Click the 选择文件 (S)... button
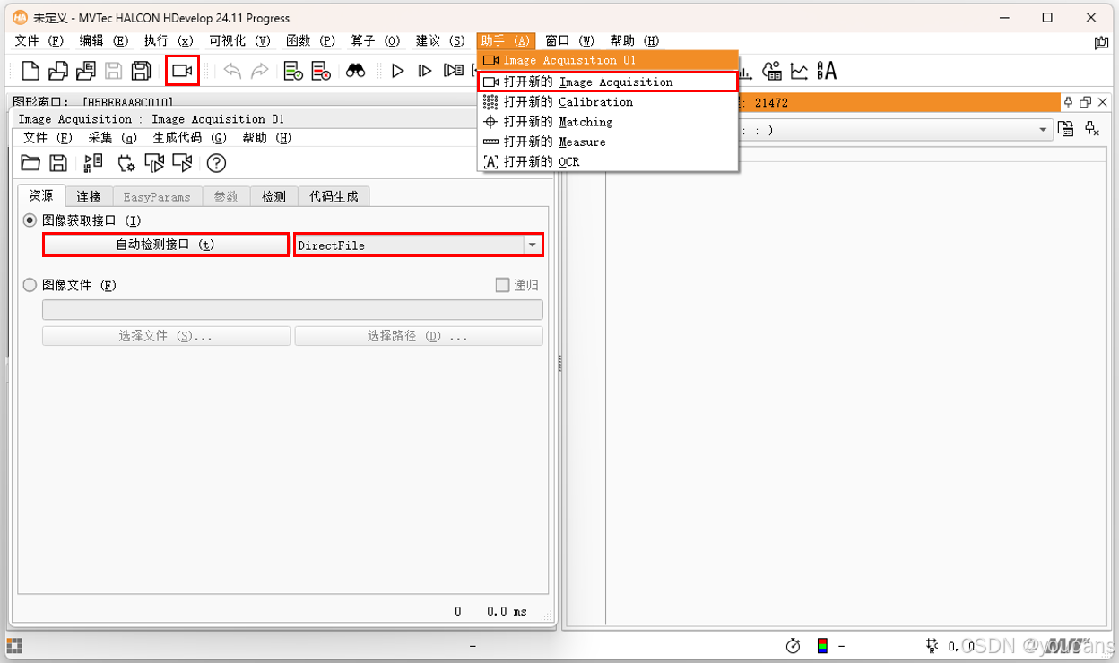The image size is (1119, 663). [166, 336]
